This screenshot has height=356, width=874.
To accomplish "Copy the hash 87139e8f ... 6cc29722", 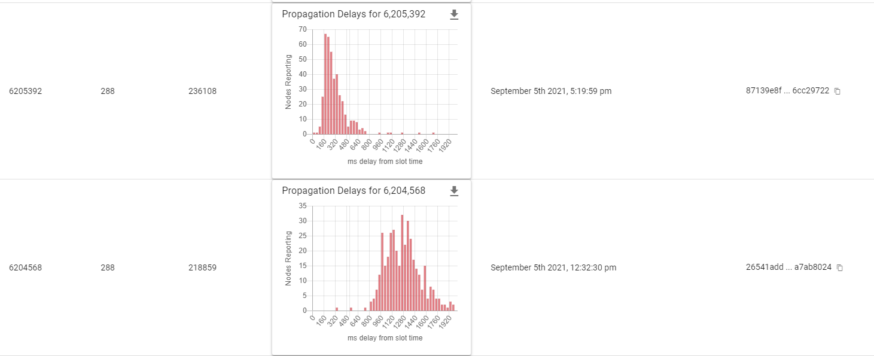I will (836, 90).
